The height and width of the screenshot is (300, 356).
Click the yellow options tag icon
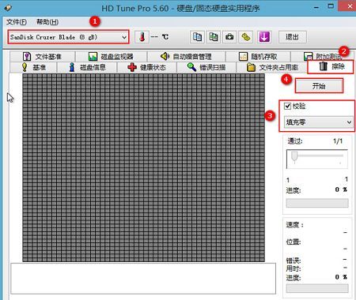click(x=245, y=37)
